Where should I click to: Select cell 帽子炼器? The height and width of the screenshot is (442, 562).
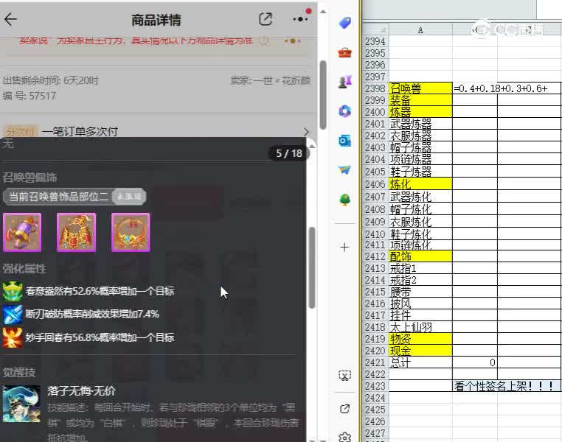420,147
